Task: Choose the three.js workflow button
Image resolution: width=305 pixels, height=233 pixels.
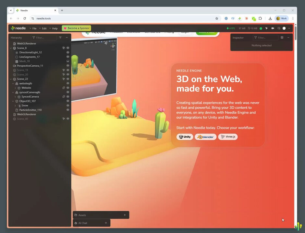Action: point(228,137)
